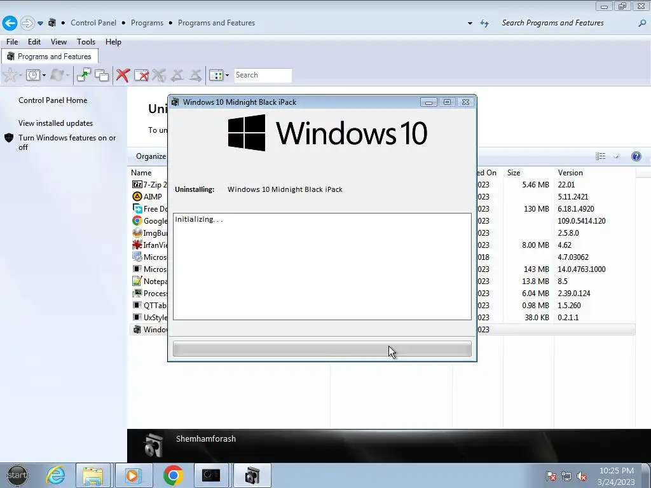The height and width of the screenshot is (488, 651).
Task: Select the Notepad++ program icon
Action: pyautogui.click(x=137, y=281)
